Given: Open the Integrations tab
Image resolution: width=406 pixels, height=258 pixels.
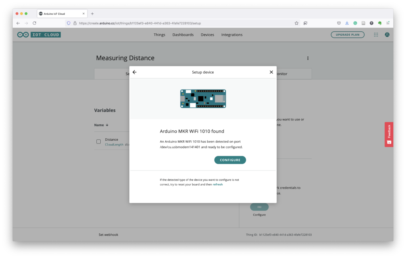Looking at the screenshot, I should pos(232,34).
